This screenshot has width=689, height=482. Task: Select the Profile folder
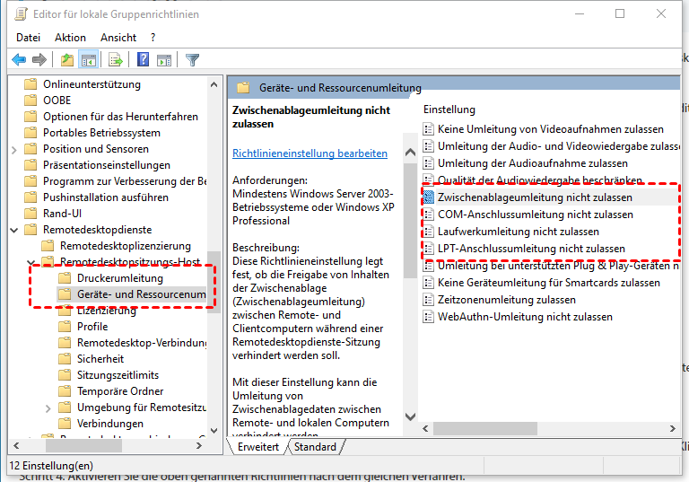92,327
